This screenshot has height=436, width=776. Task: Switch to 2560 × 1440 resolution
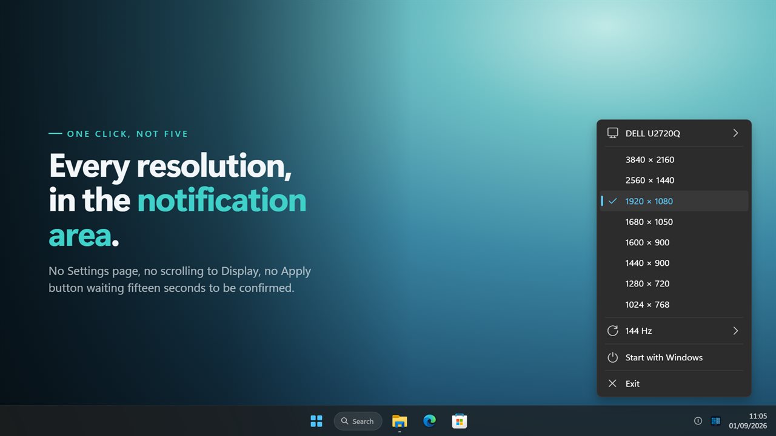tap(674, 180)
